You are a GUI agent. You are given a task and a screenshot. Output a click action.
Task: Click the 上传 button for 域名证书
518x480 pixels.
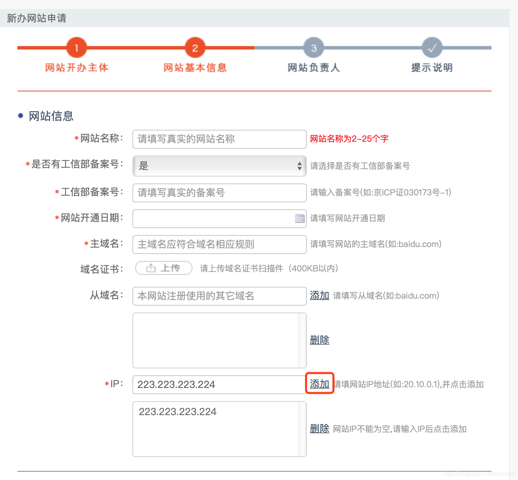164,268
